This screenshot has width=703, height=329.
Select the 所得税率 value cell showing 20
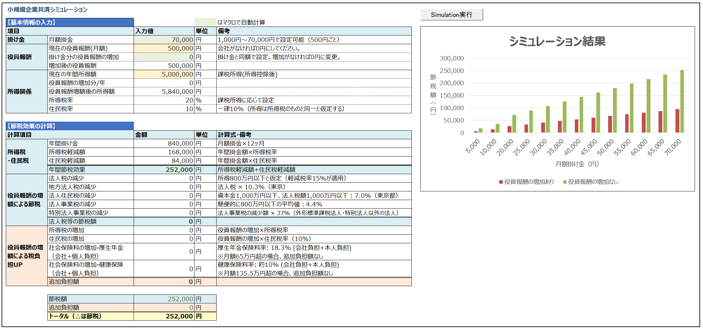[164, 100]
